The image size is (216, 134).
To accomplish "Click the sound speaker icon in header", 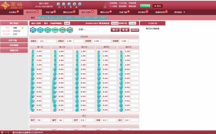I will [x=105, y=7].
